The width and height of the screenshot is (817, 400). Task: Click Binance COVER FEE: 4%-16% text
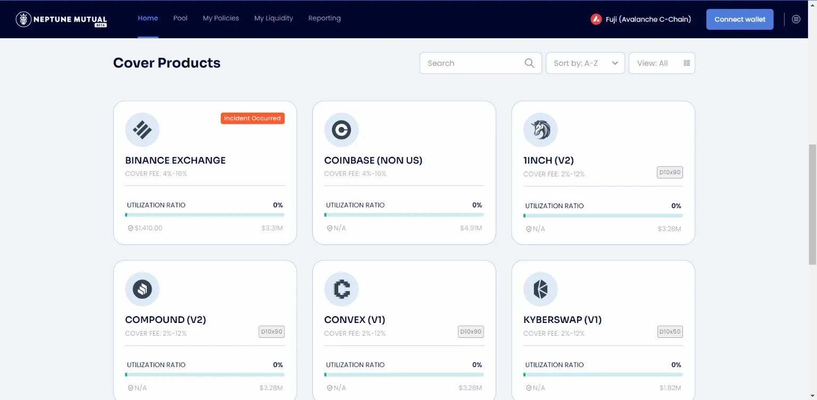click(156, 174)
